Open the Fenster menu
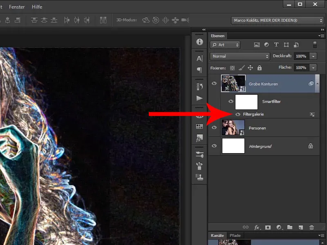 click(x=17, y=7)
